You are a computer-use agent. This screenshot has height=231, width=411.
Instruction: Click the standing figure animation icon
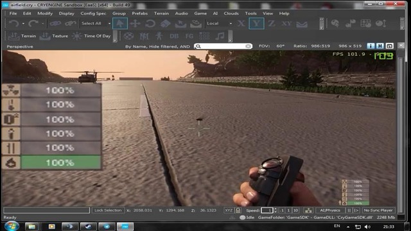tap(159, 36)
